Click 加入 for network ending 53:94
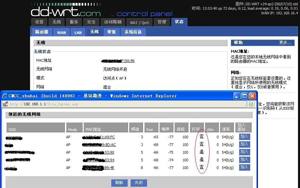Screen dimensions: 300x188 pyautogui.click(x=244, y=160)
